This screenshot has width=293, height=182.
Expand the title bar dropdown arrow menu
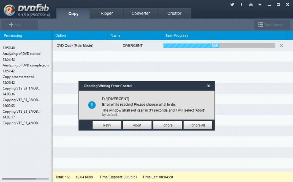coord(260,5)
